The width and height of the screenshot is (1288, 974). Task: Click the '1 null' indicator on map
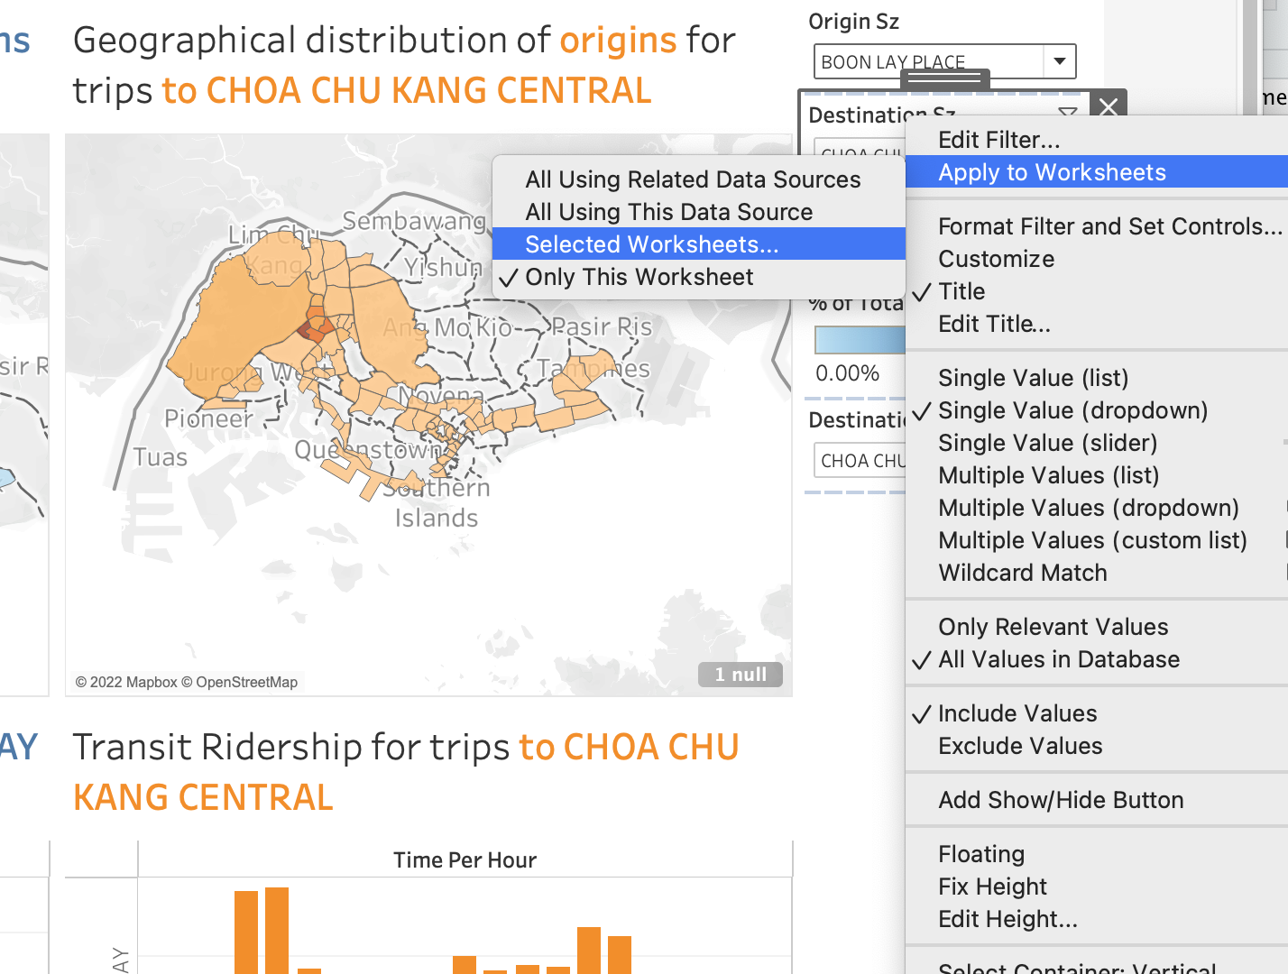(740, 674)
